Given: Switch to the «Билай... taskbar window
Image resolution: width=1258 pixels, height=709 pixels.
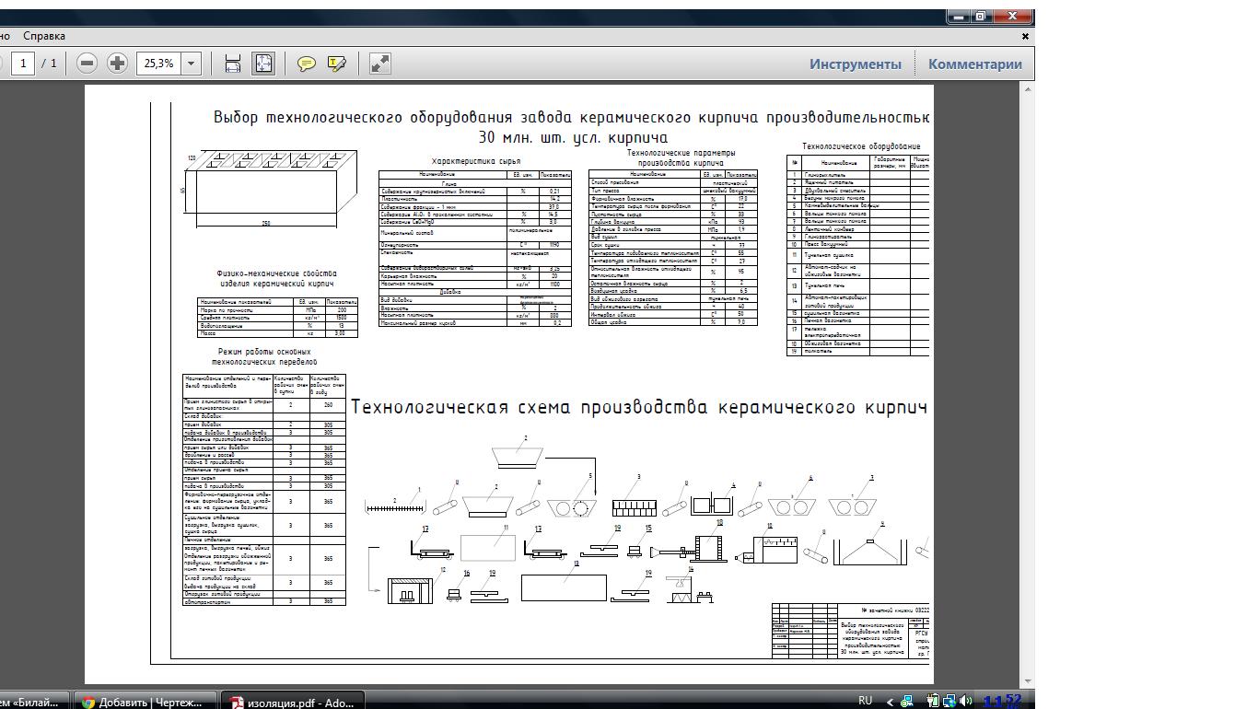Looking at the screenshot, I should pyautogui.click(x=33, y=702).
